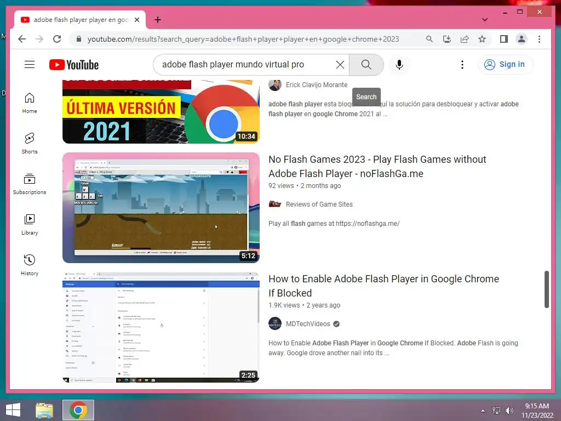Viewport: 561px width, 421px height.
Task: Open the YouTube hamburger guide menu
Action: [30, 65]
